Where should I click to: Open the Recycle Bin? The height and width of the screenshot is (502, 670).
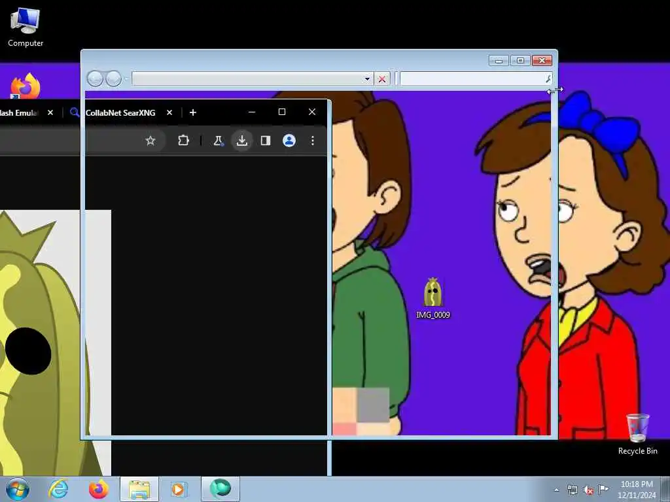pyautogui.click(x=637, y=434)
